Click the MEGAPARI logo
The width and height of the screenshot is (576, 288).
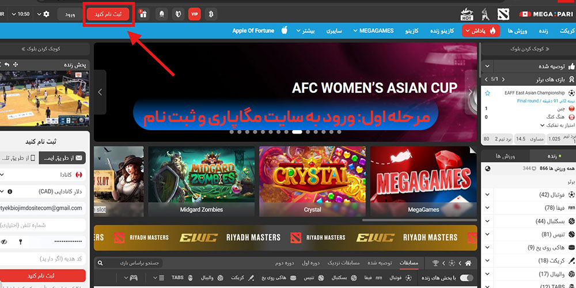[546, 14]
